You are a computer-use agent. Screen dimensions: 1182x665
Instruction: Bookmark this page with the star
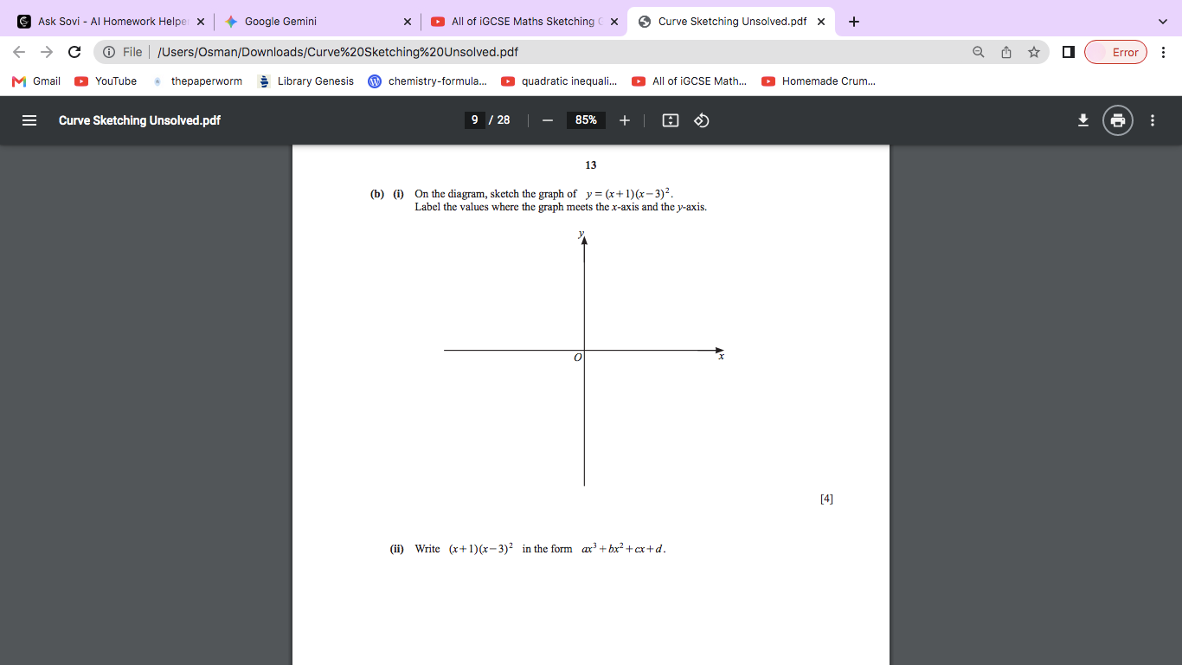point(1034,52)
